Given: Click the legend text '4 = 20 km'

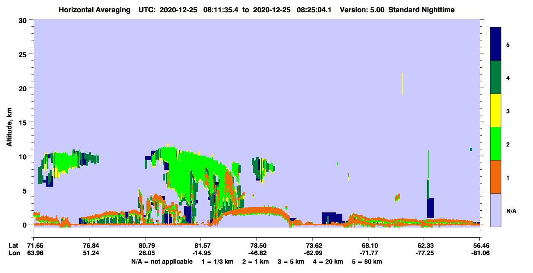Looking at the screenshot, I should (328, 262).
